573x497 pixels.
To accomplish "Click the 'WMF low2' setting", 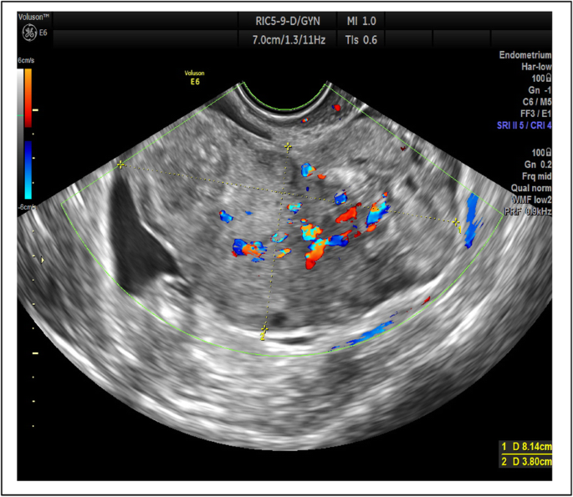I will [531, 200].
